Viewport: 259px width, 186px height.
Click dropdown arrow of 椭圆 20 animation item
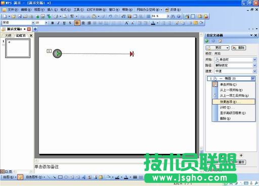(253, 79)
